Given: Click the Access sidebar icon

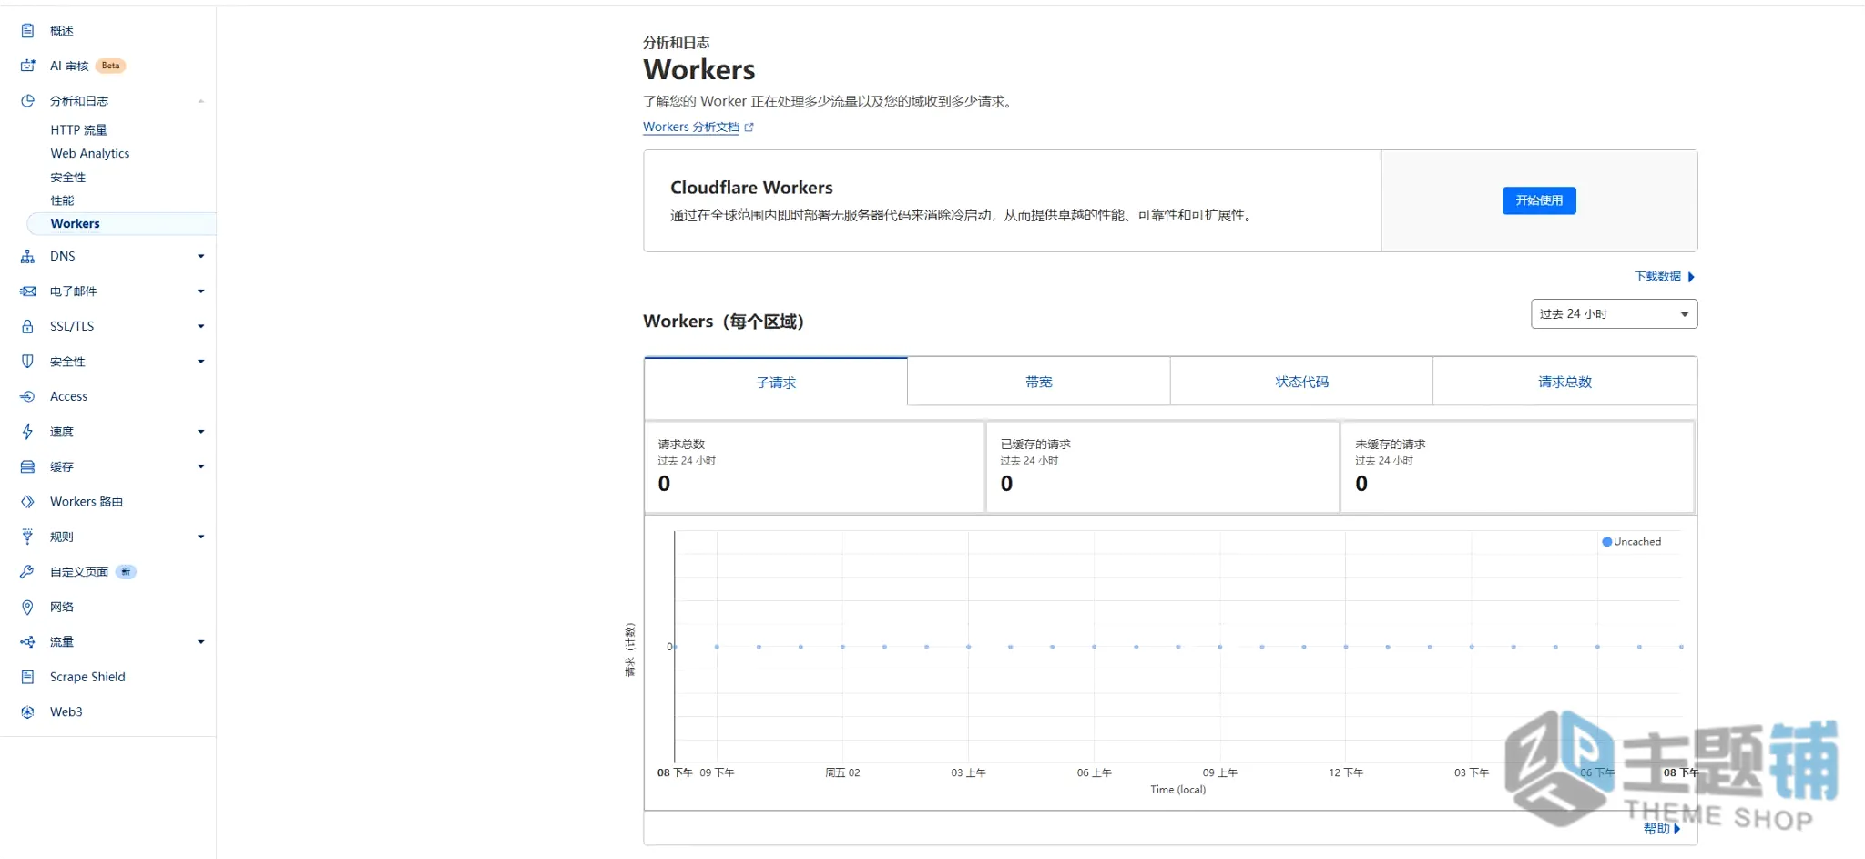Looking at the screenshot, I should [27, 396].
